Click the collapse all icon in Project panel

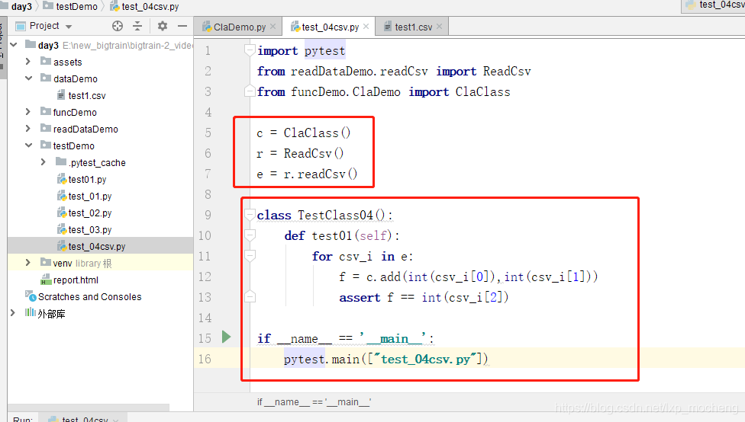click(137, 26)
